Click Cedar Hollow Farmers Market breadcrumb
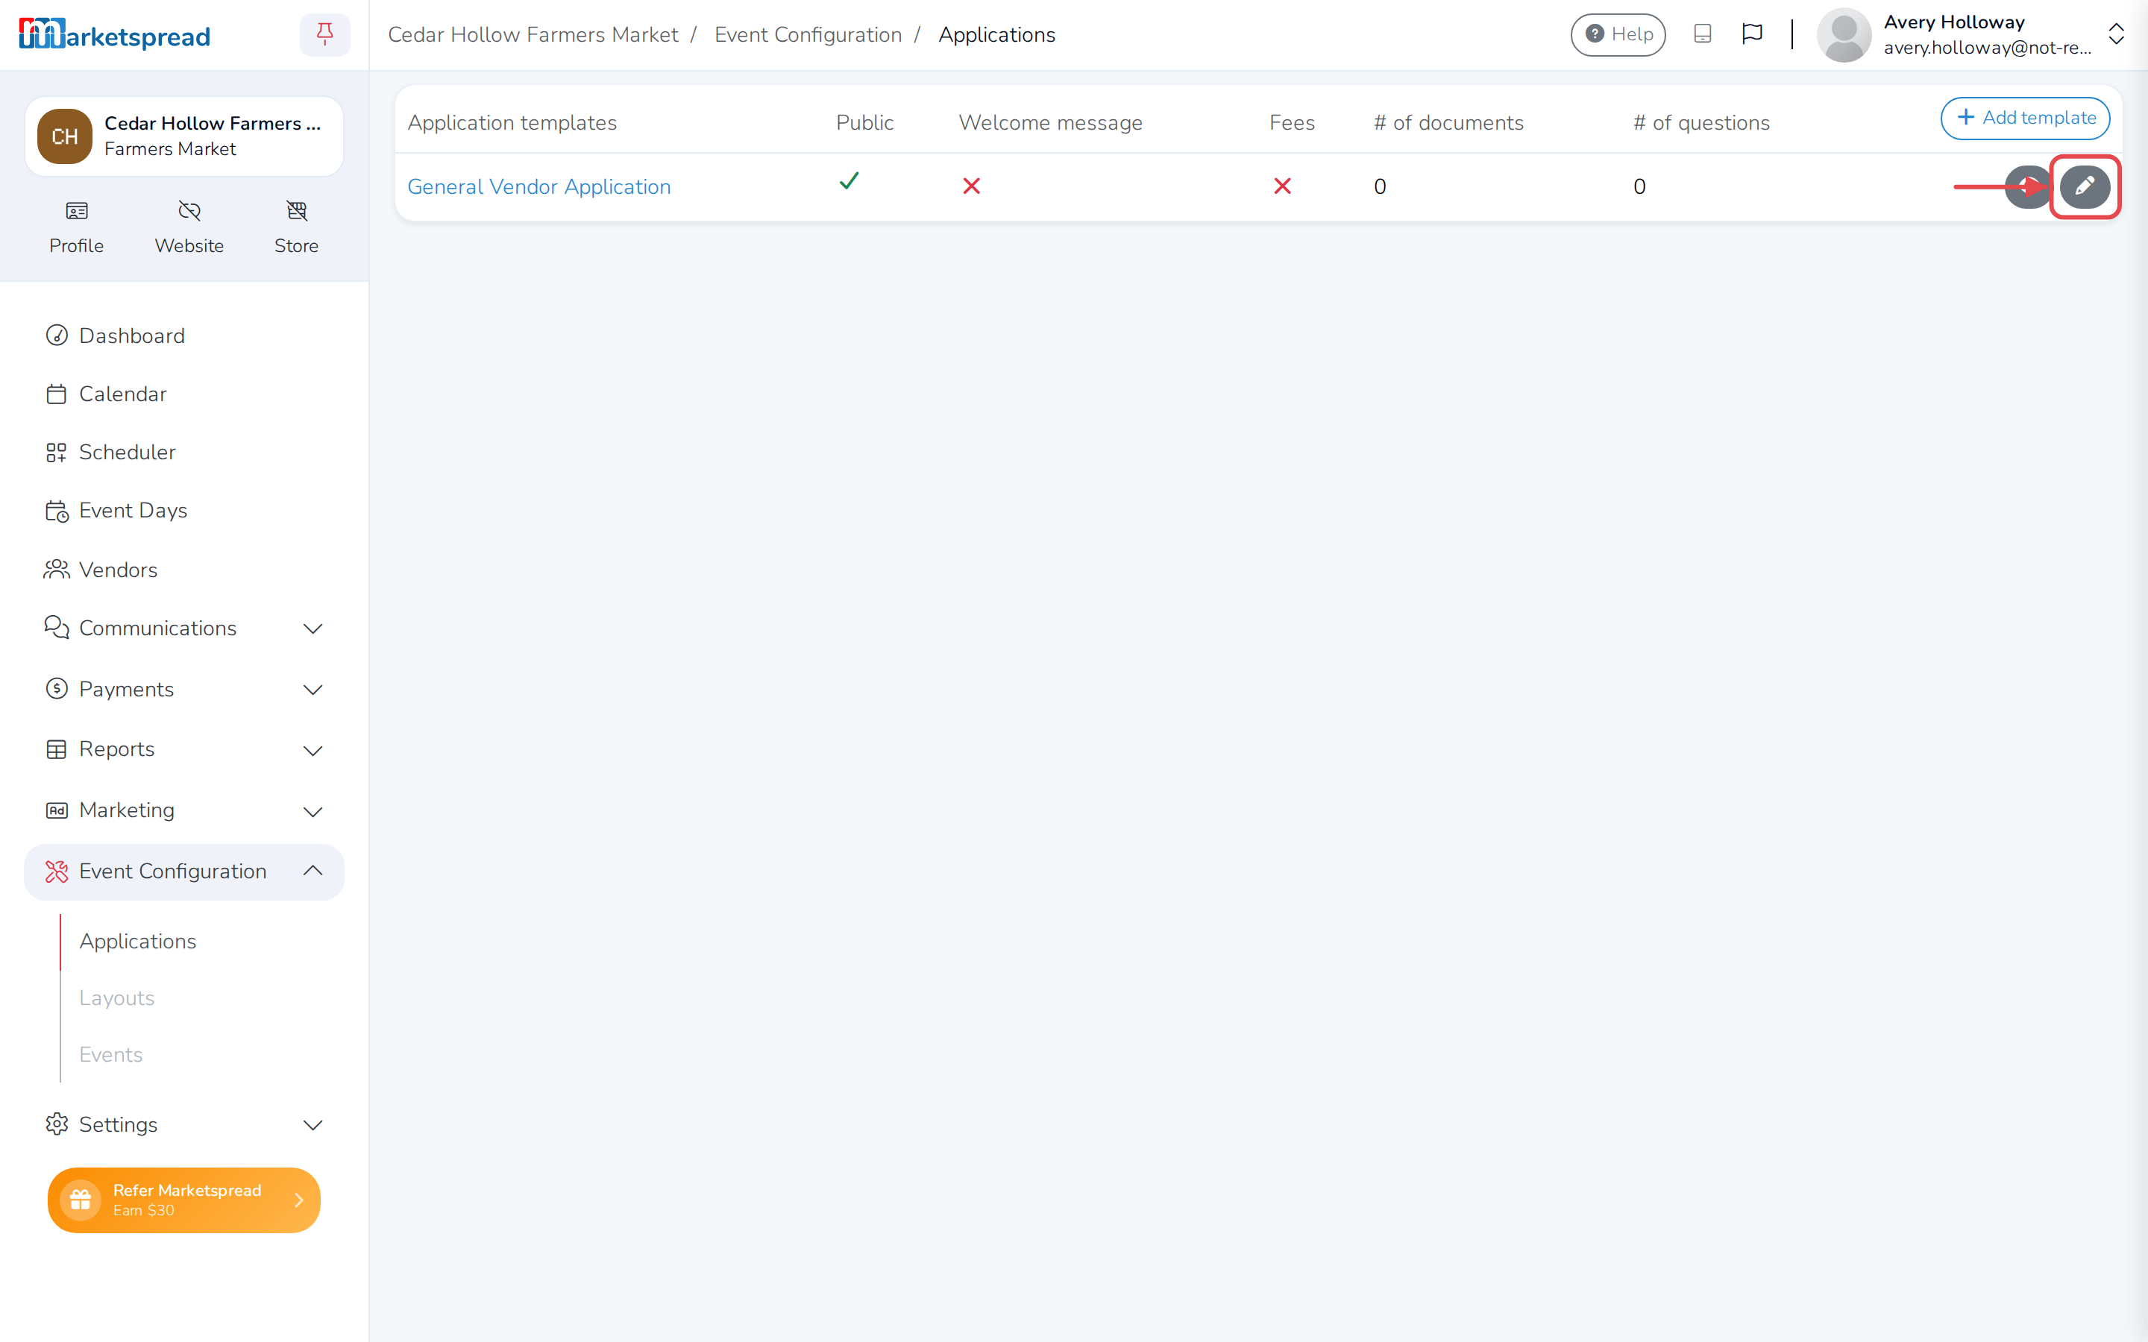 pos(533,34)
